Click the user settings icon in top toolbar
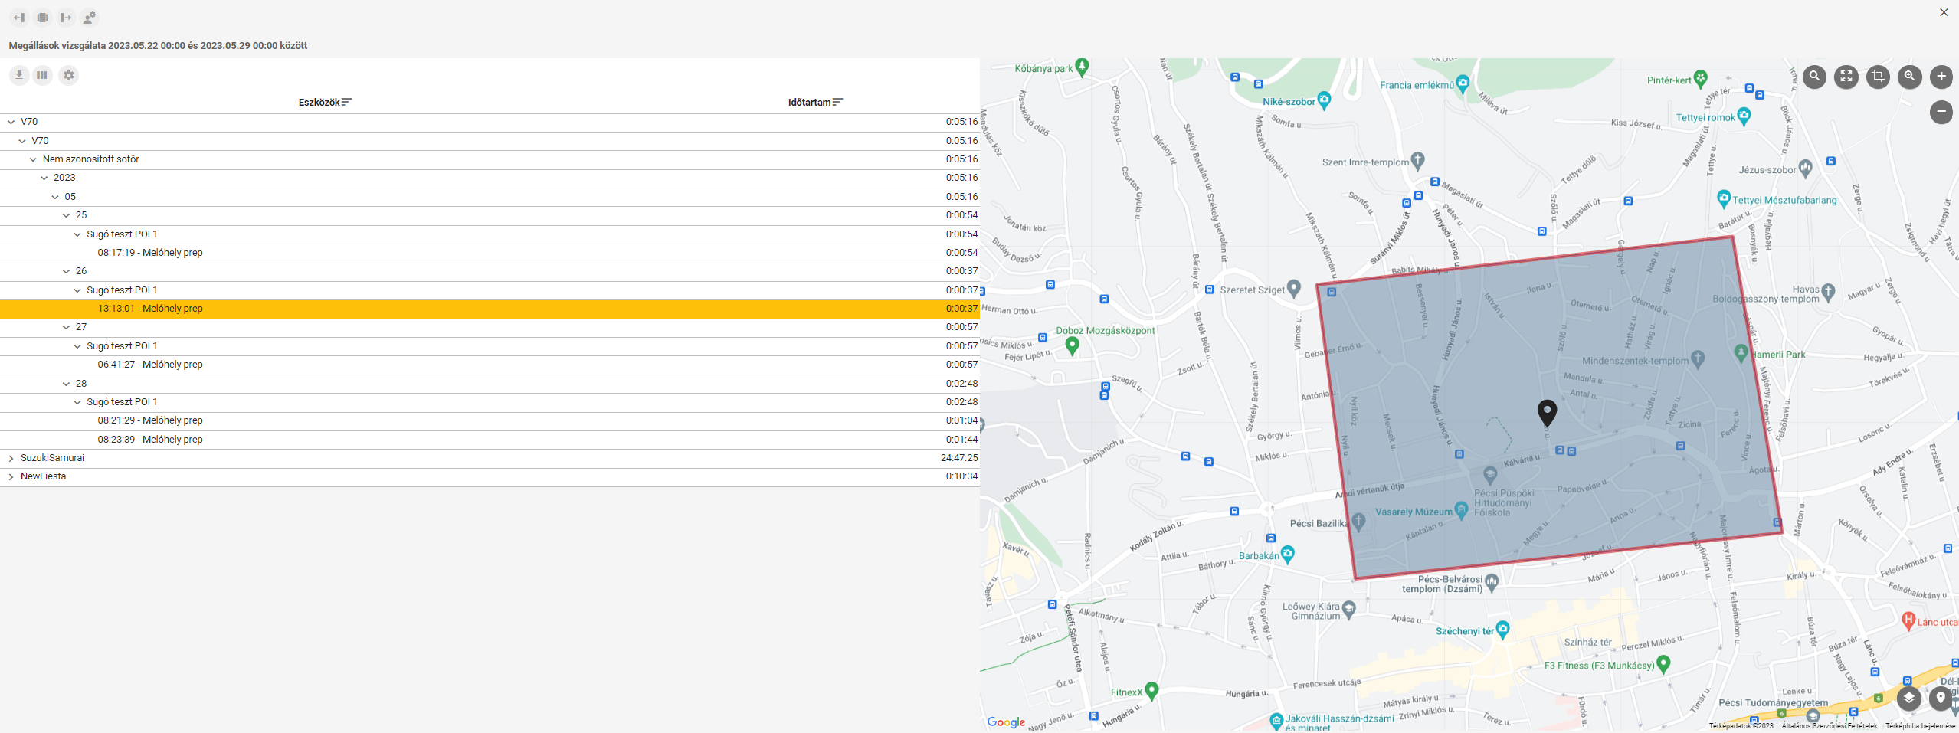The height and width of the screenshot is (733, 1959). point(90,18)
